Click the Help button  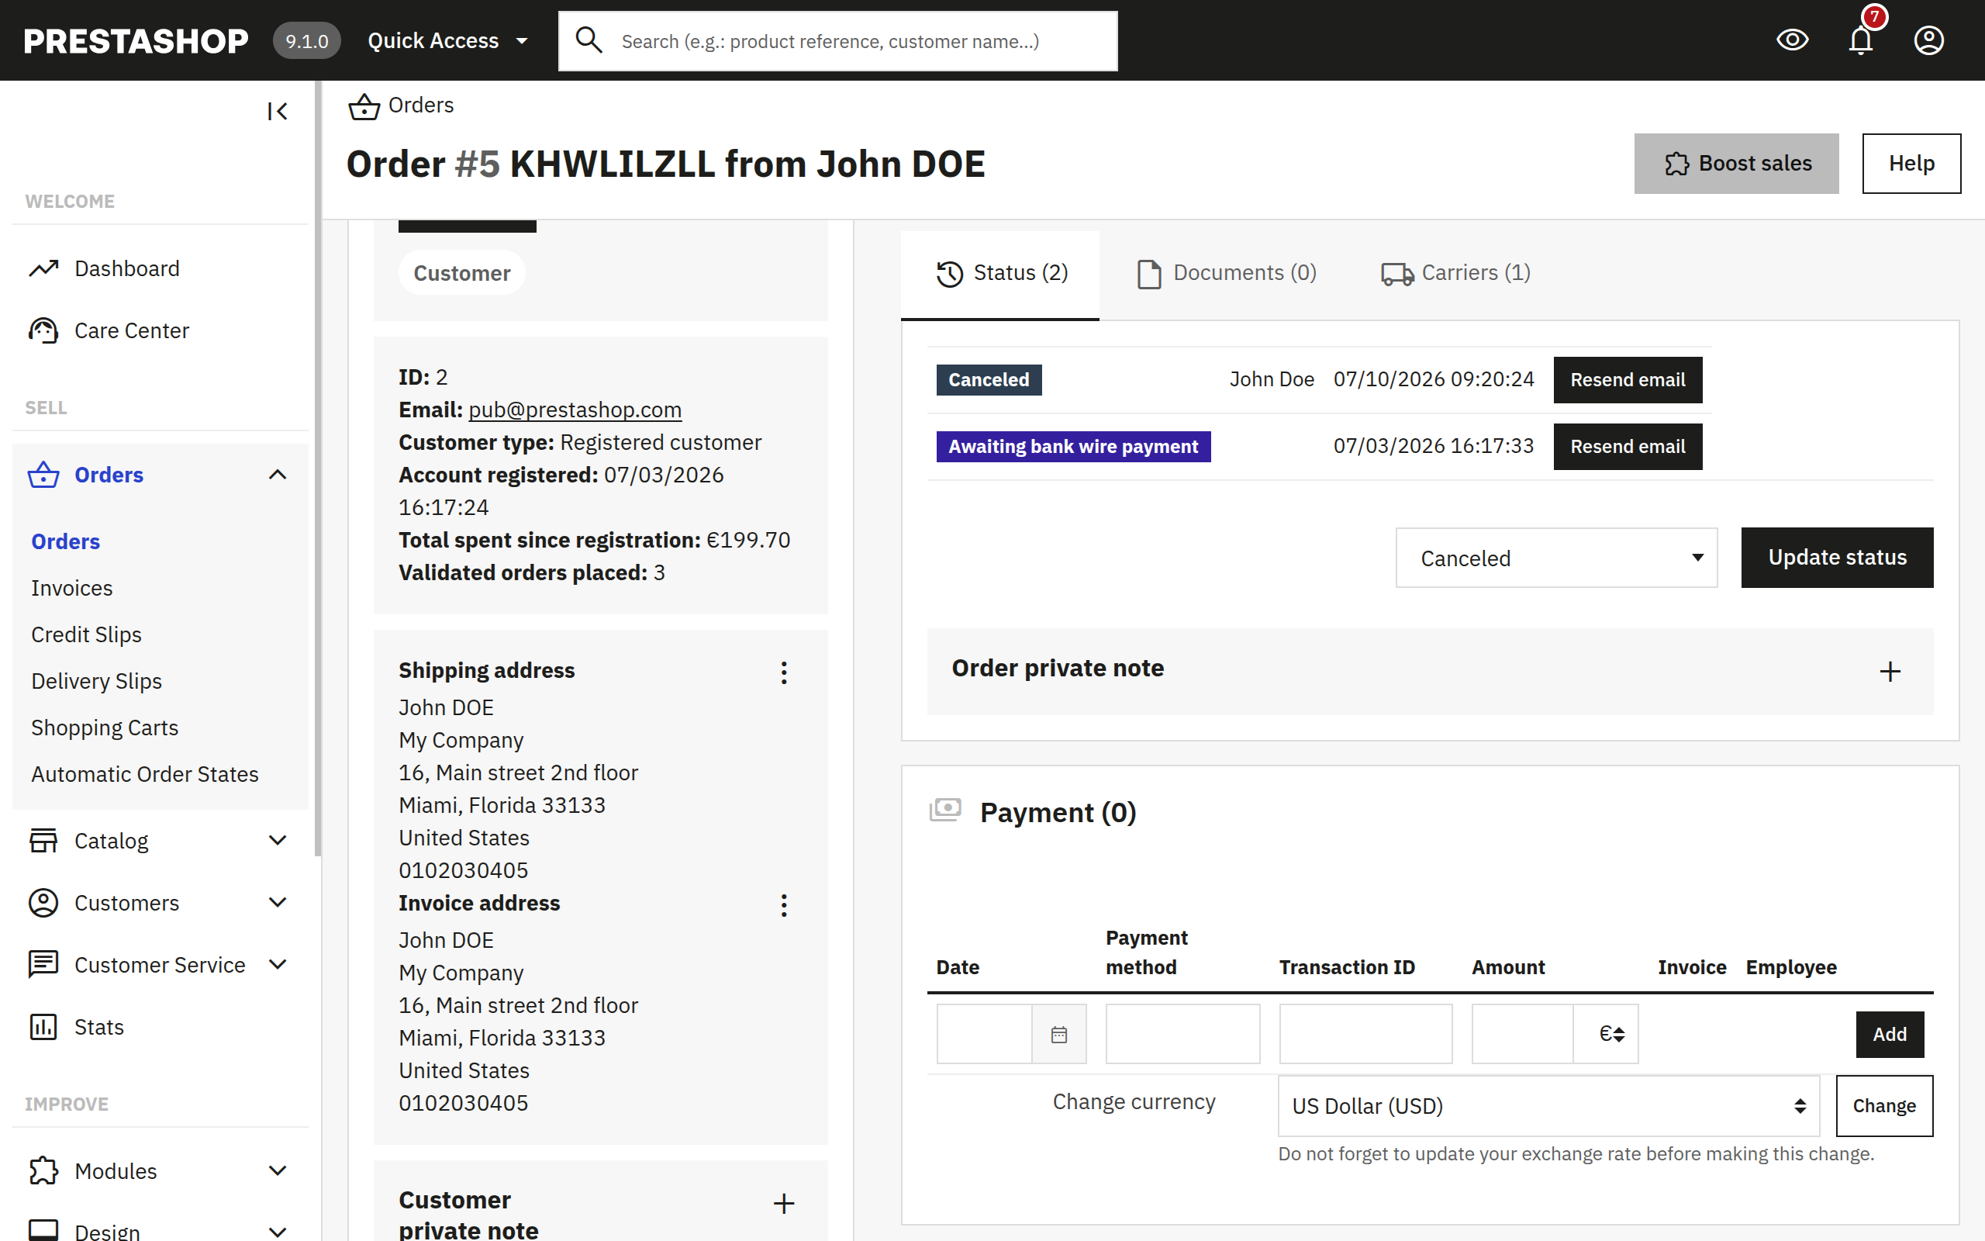click(1911, 164)
